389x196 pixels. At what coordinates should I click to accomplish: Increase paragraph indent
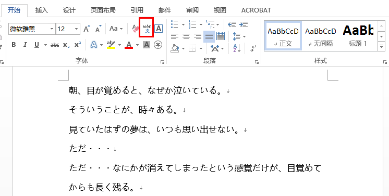pos(244,24)
